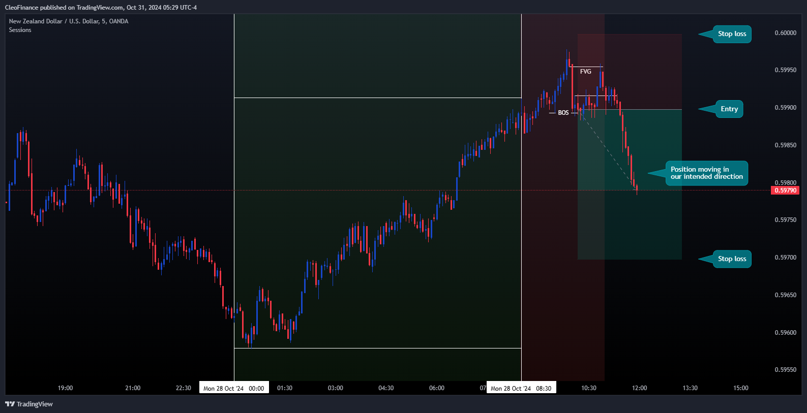The width and height of the screenshot is (807, 413).
Task: Click the 12:00 time axis label
Action: click(639, 388)
